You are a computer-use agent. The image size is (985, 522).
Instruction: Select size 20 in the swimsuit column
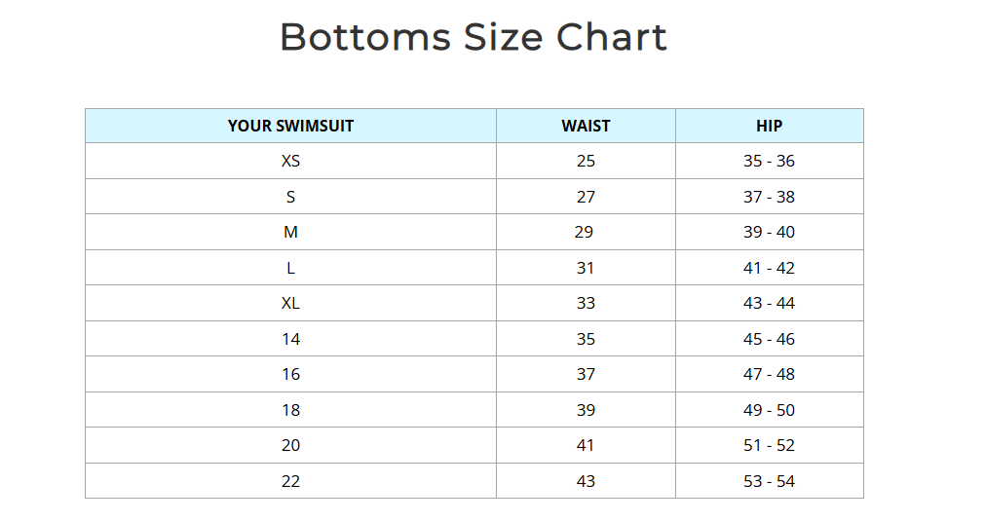click(x=290, y=446)
